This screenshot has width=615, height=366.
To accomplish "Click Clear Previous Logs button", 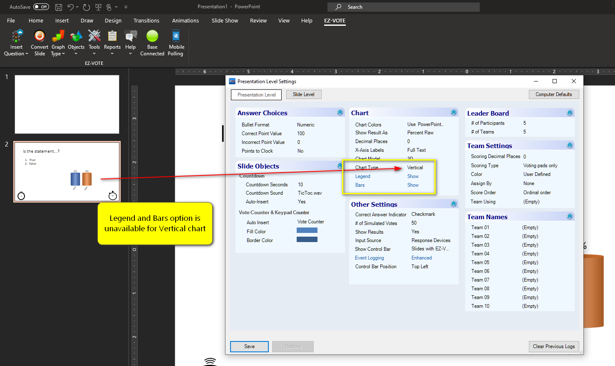I will click(554, 346).
